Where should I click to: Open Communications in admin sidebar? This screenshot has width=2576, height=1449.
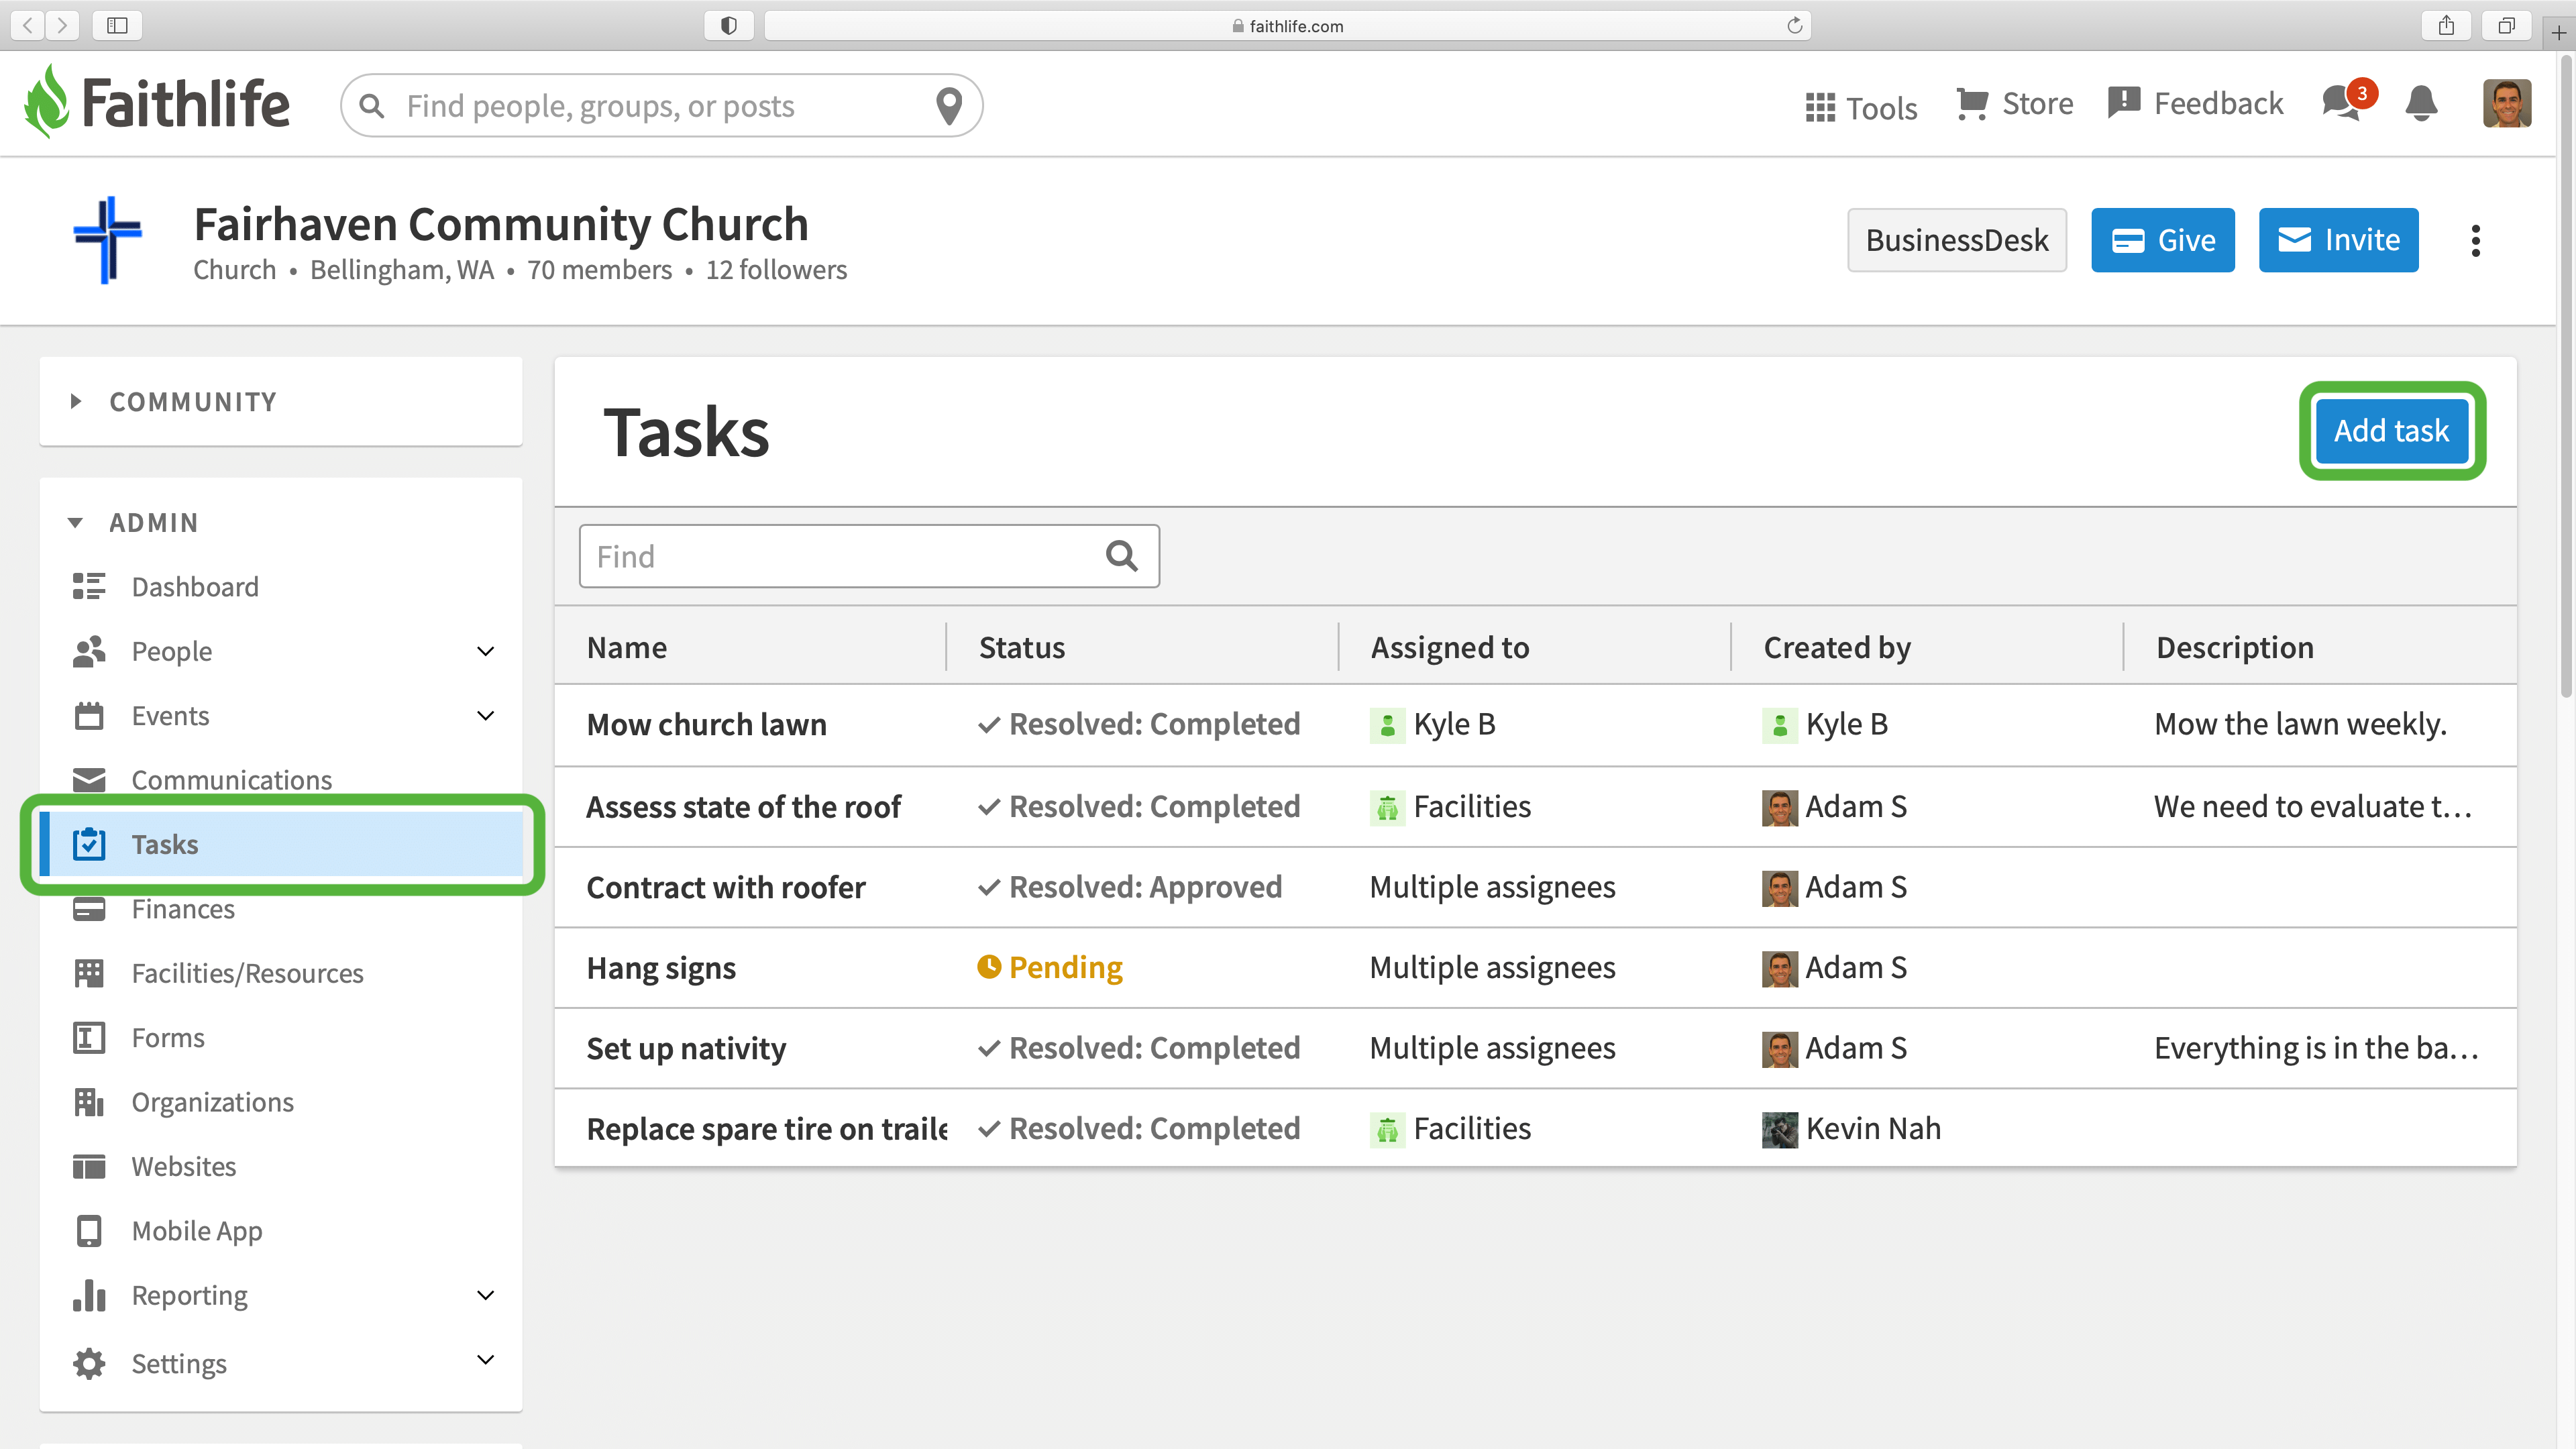pyautogui.click(x=232, y=780)
